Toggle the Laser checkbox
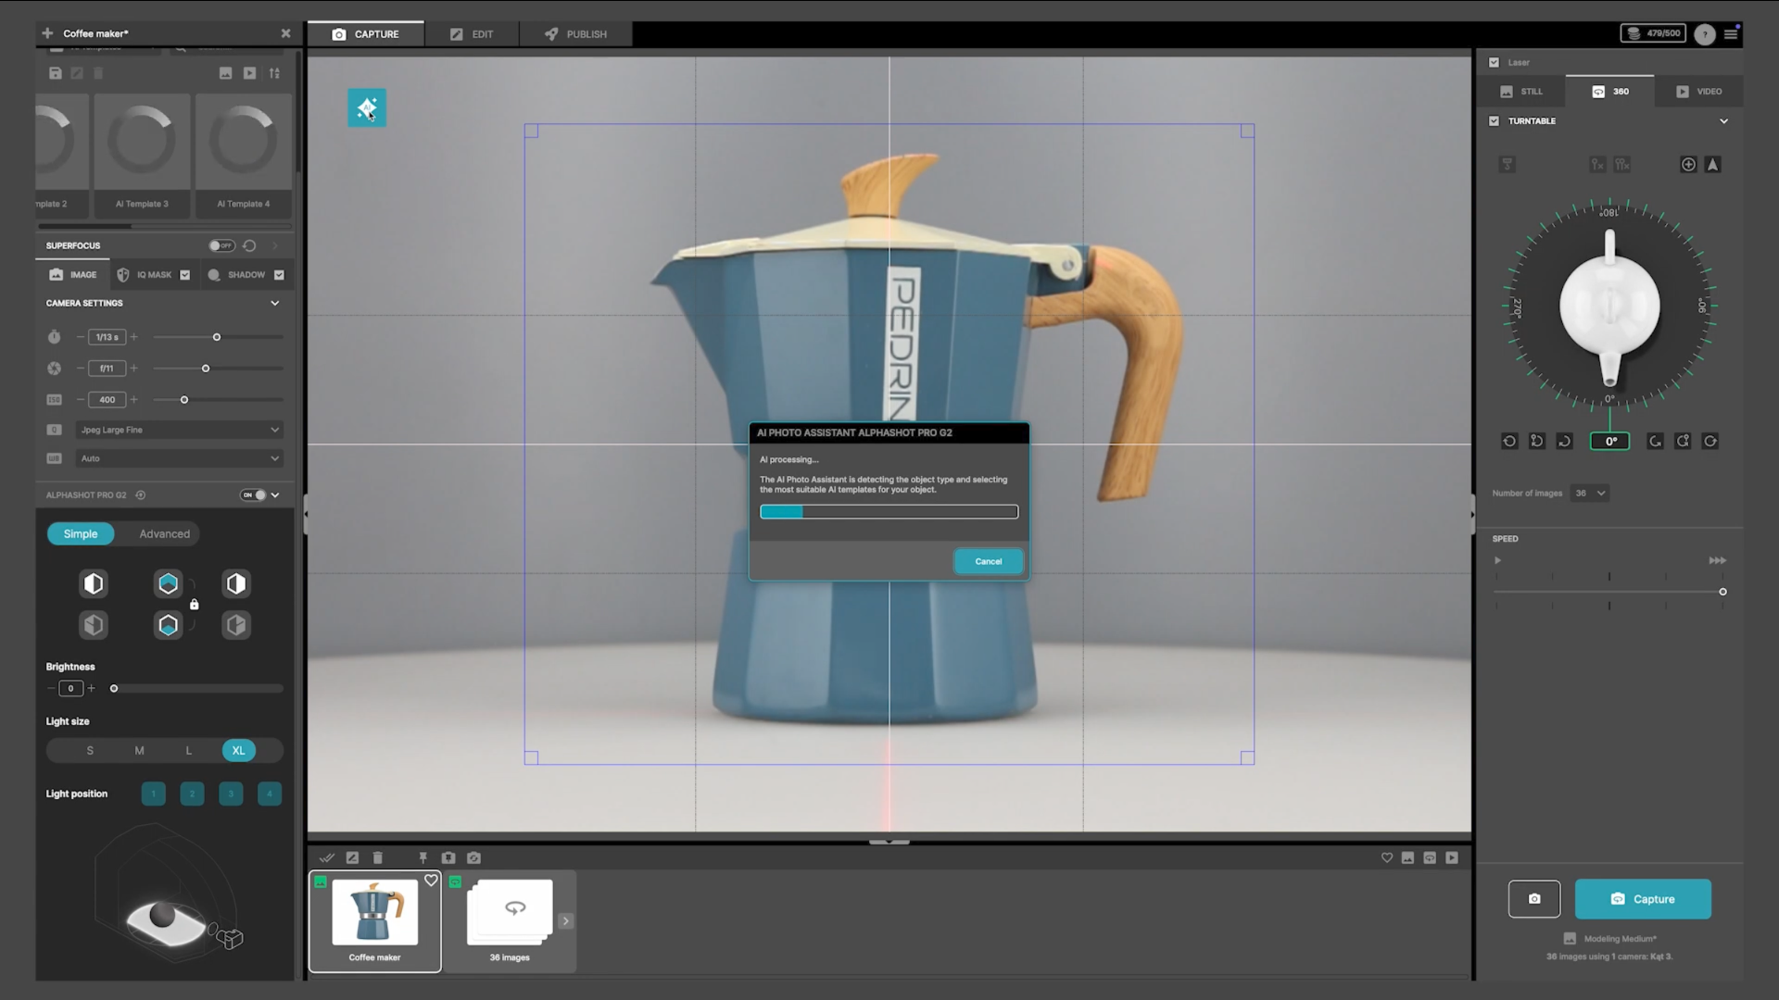Viewport: 1779px width, 1000px height. [1494, 63]
